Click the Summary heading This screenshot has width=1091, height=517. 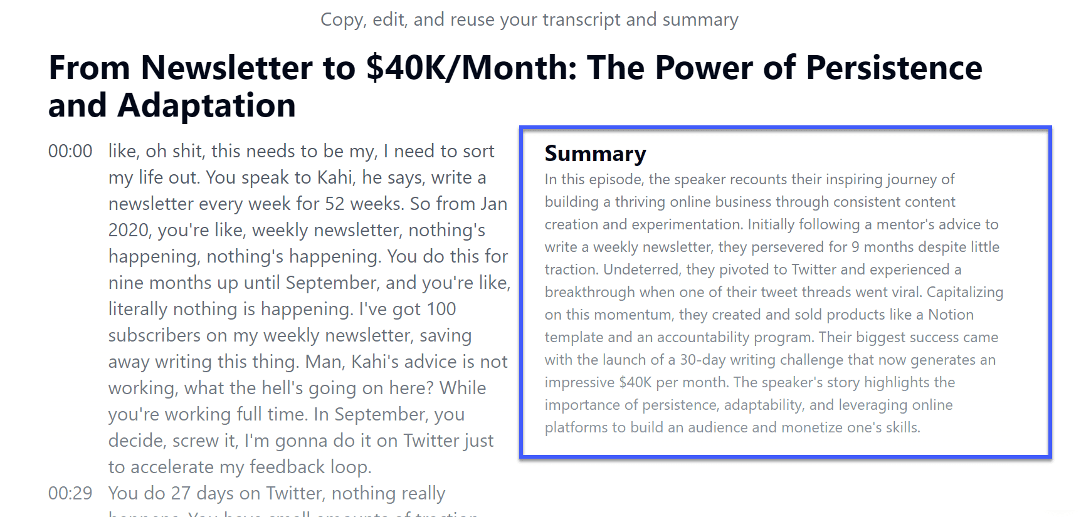click(595, 154)
